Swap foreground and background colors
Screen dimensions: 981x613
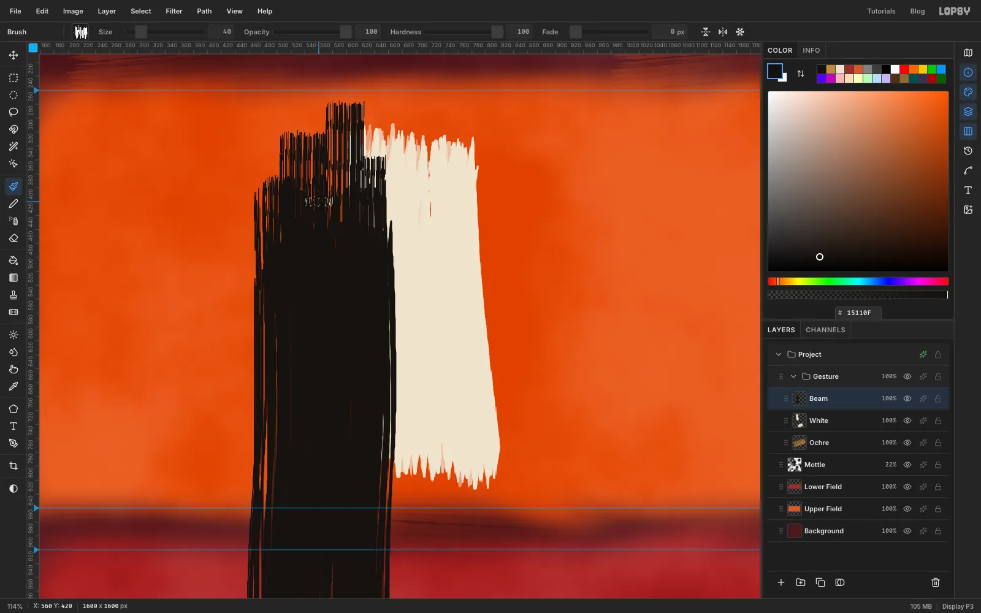click(x=801, y=74)
